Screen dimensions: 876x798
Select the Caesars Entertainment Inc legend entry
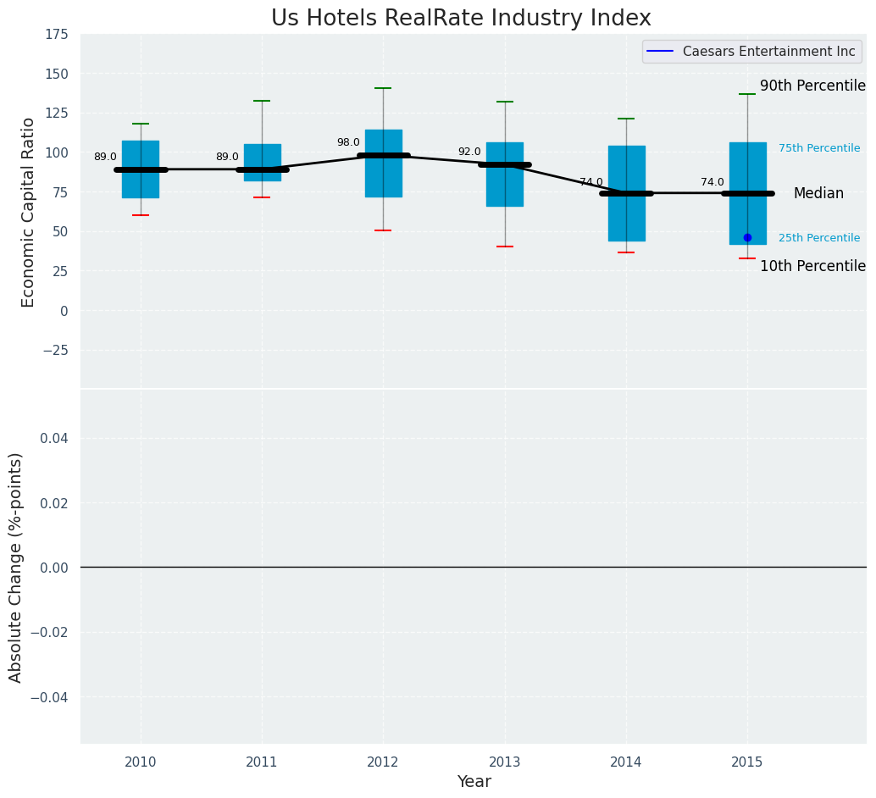point(751,52)
